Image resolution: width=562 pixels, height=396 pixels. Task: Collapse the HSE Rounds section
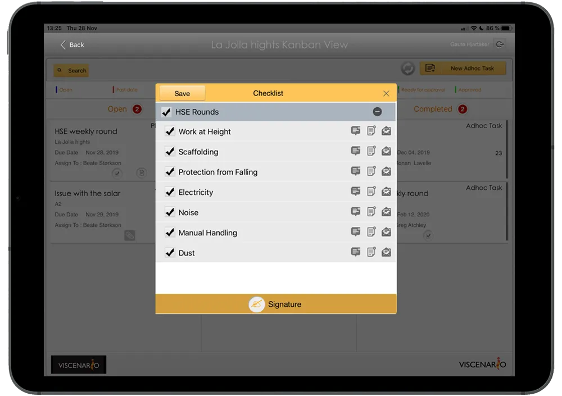pos(377,112)
